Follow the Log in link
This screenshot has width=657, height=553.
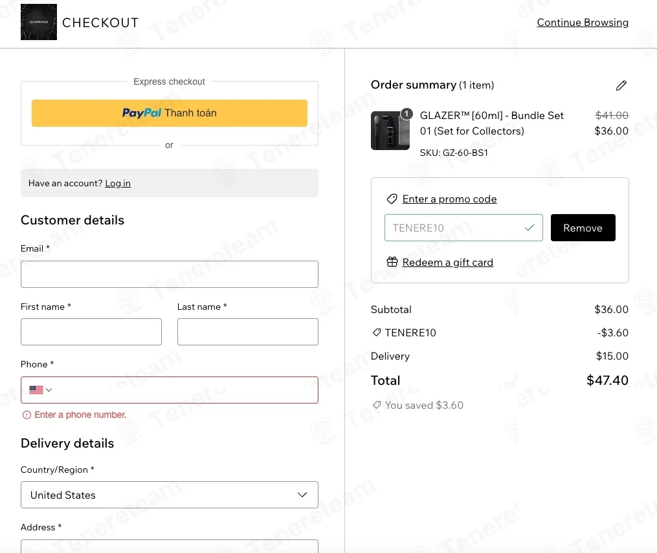click(x=118, y=183)
